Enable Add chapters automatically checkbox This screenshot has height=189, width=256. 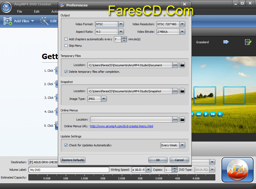pos(66,39)
